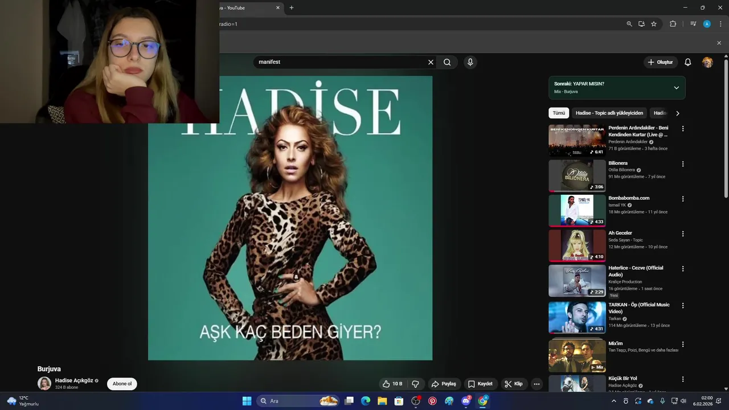Image resolution: width=729 pixels, height=410 pixels.
Task: Open options for Haterlice - Cezve video
Action: 683,269
